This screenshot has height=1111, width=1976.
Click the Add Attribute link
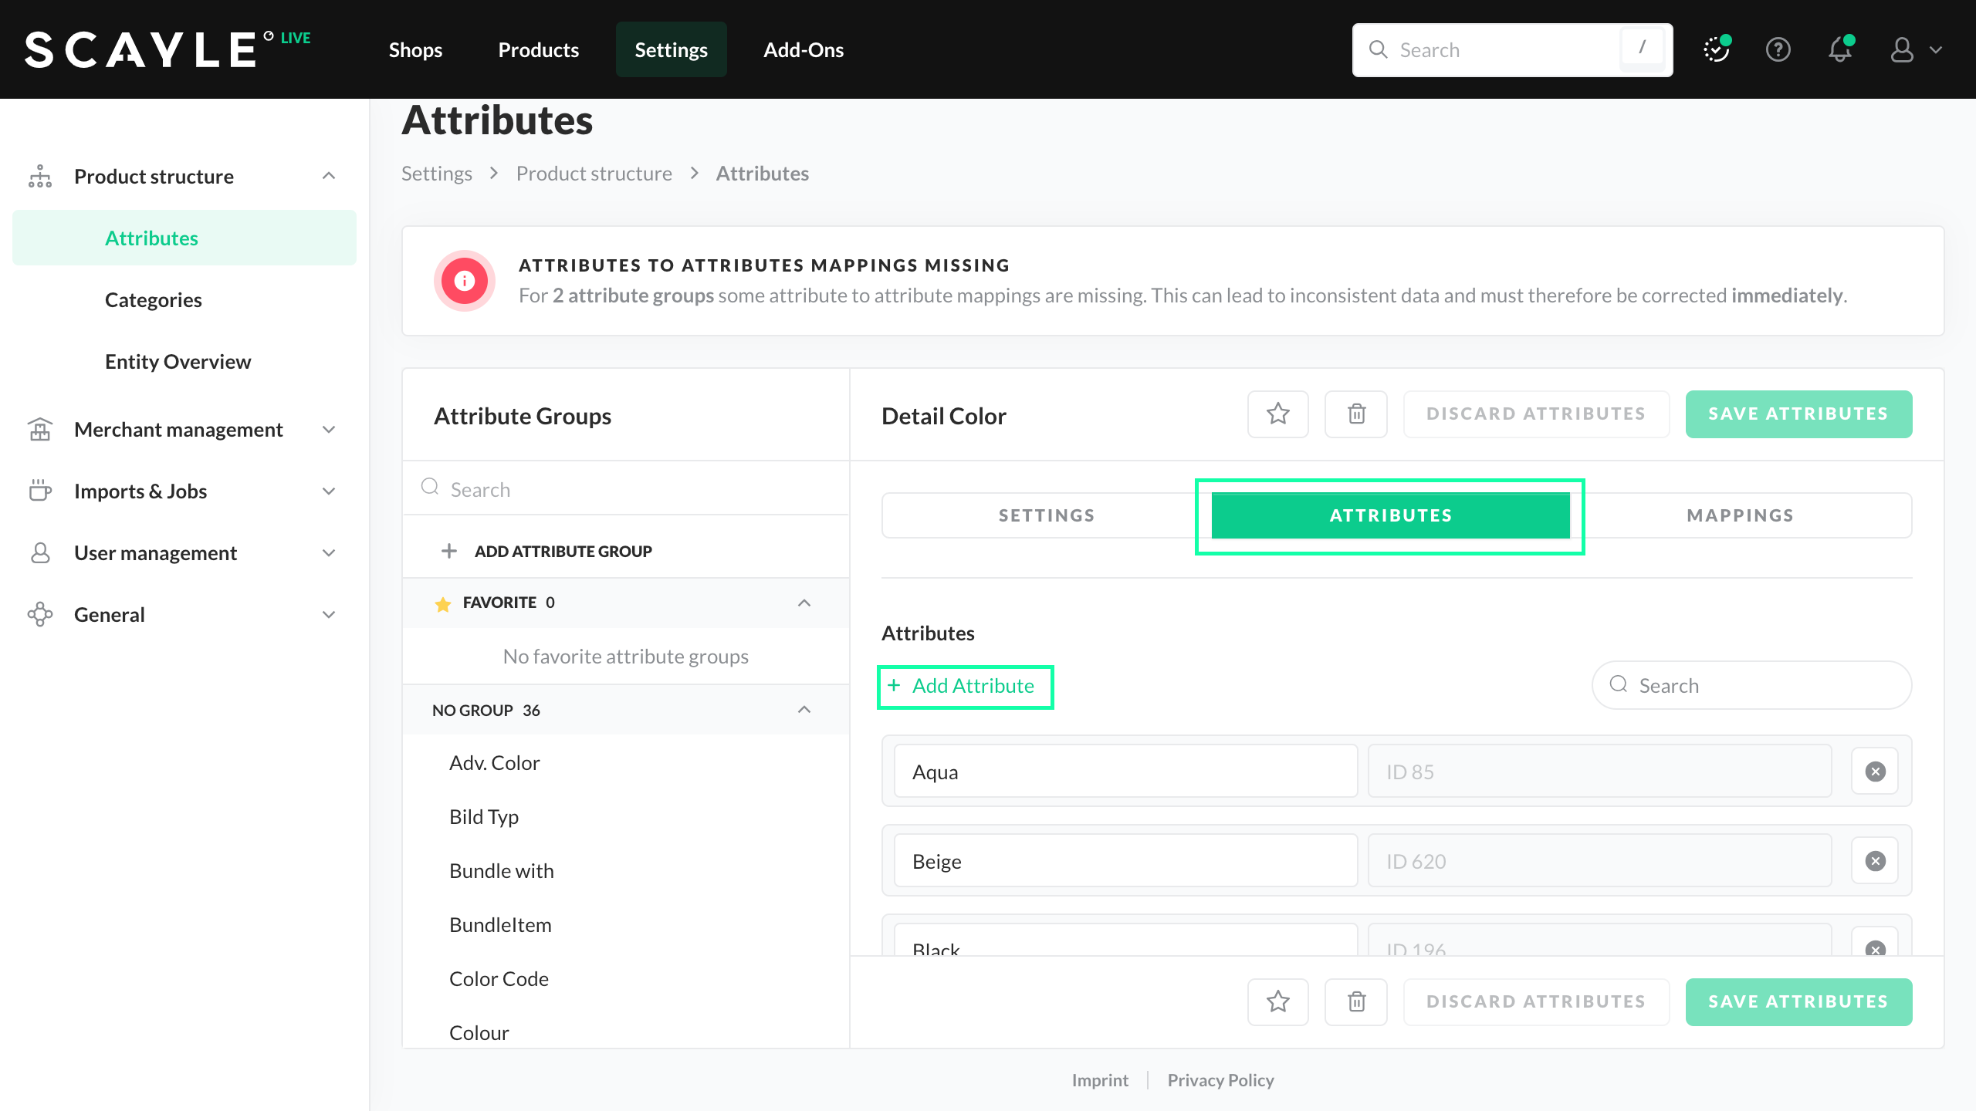965,686
